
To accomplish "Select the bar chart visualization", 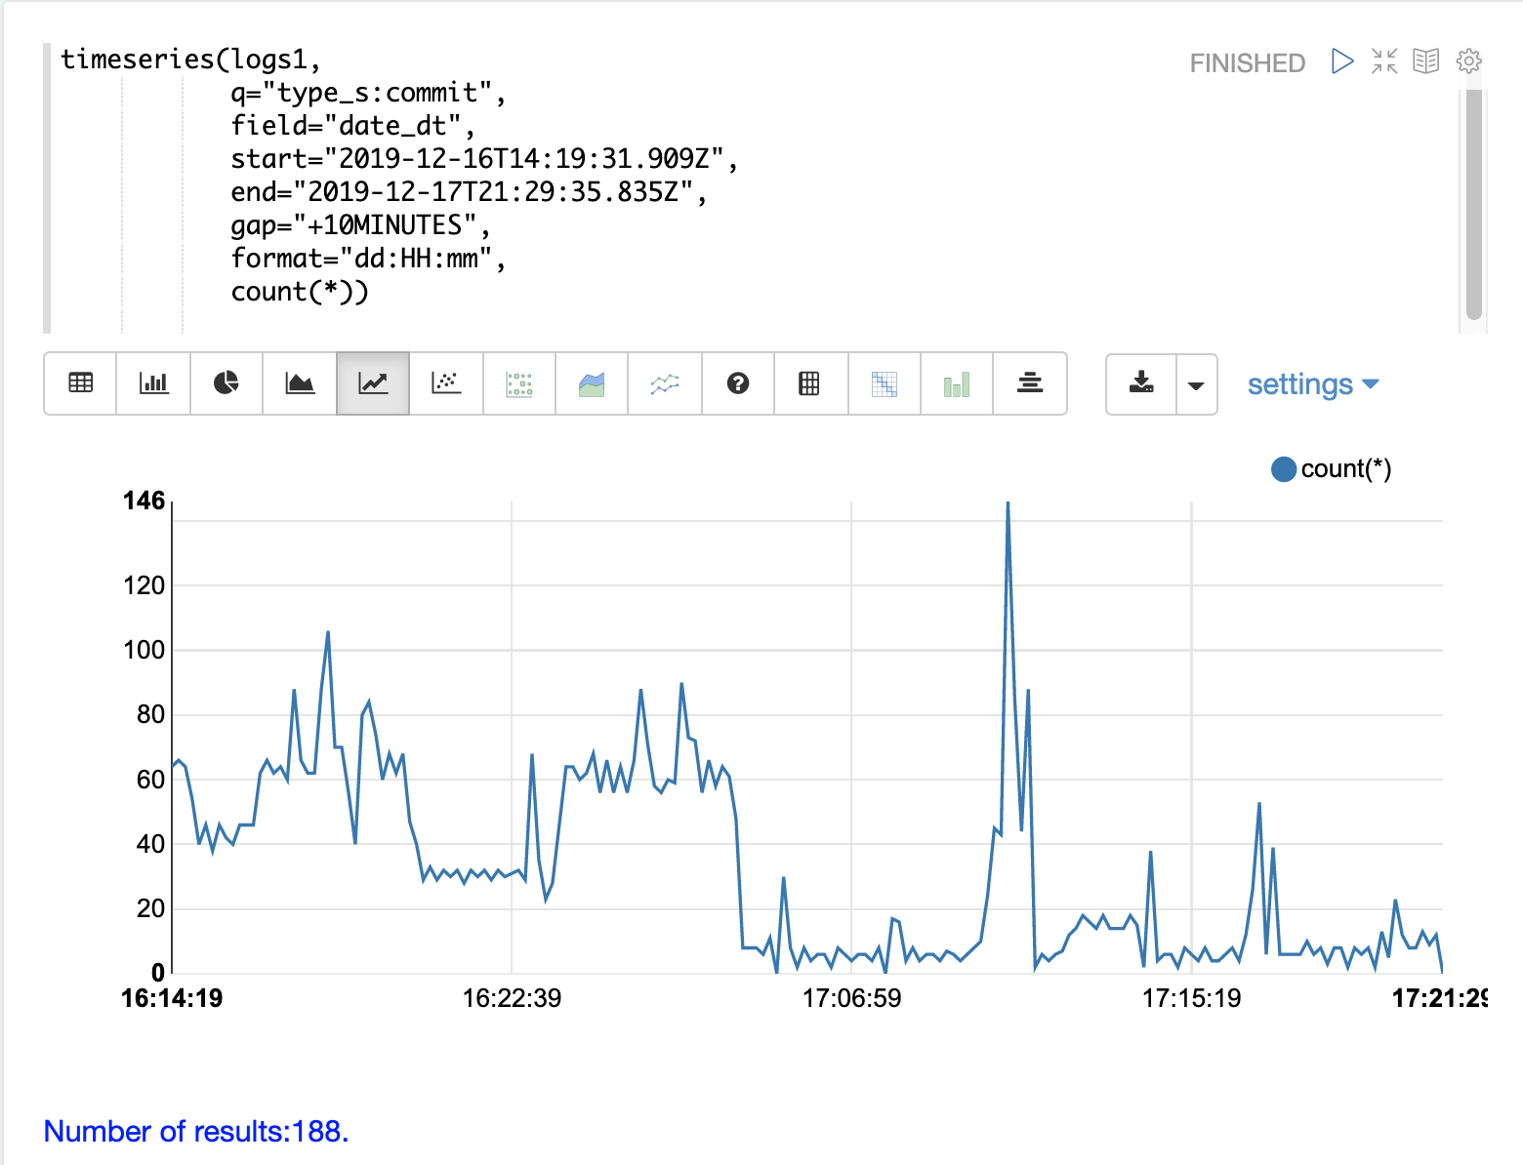I will tap(153, 383).
